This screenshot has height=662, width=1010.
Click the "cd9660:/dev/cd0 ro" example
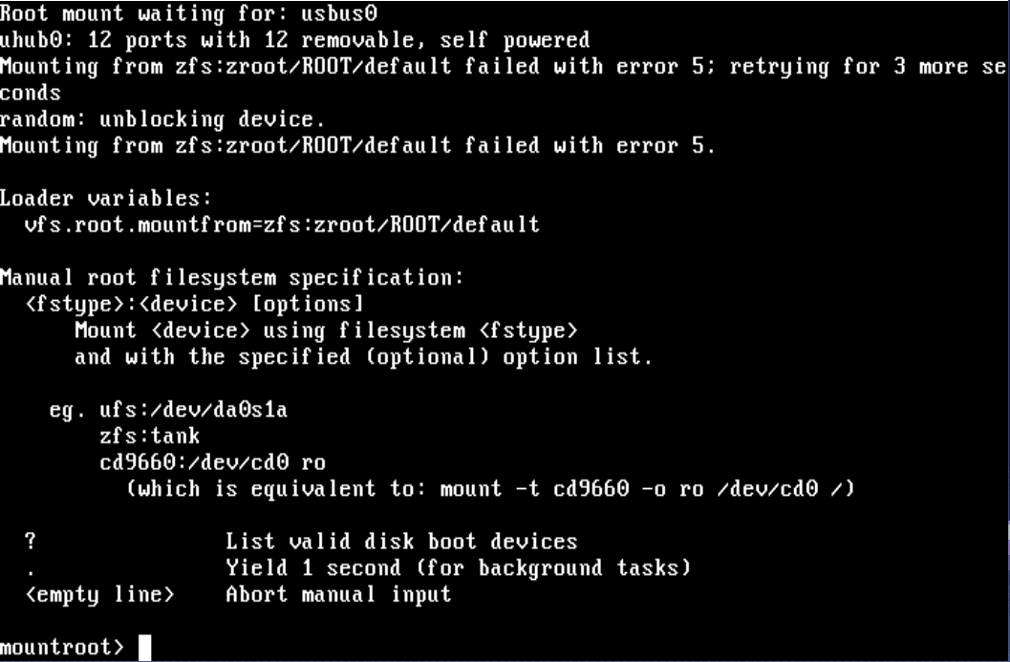click(212, 463)
